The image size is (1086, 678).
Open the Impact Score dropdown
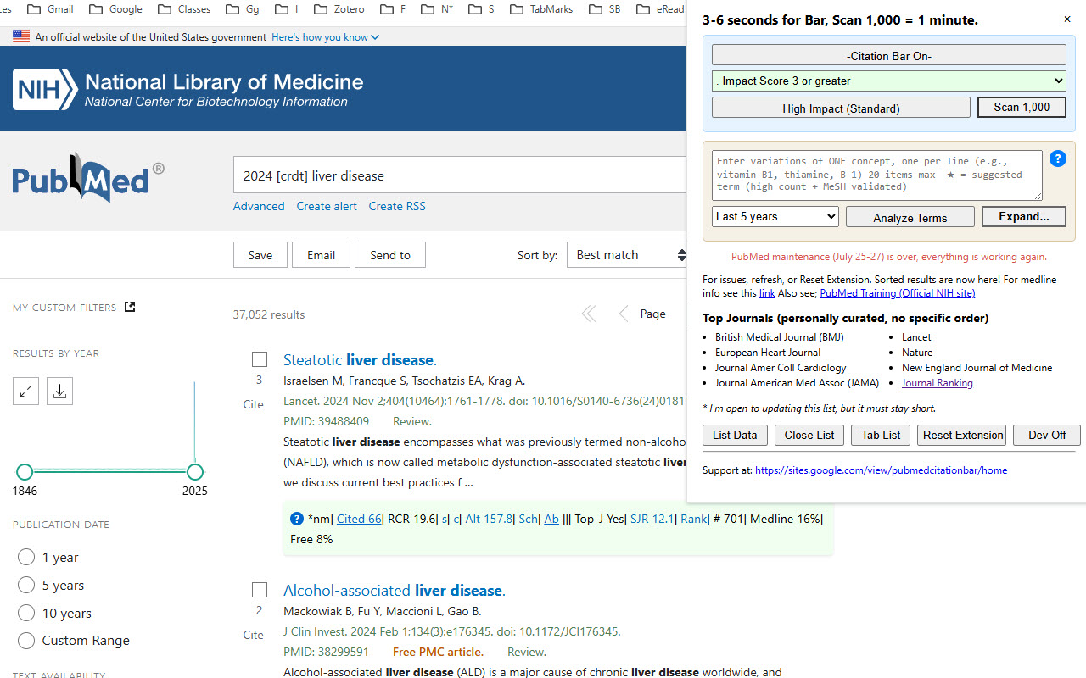pyautogui.click(x=888, y=81)
